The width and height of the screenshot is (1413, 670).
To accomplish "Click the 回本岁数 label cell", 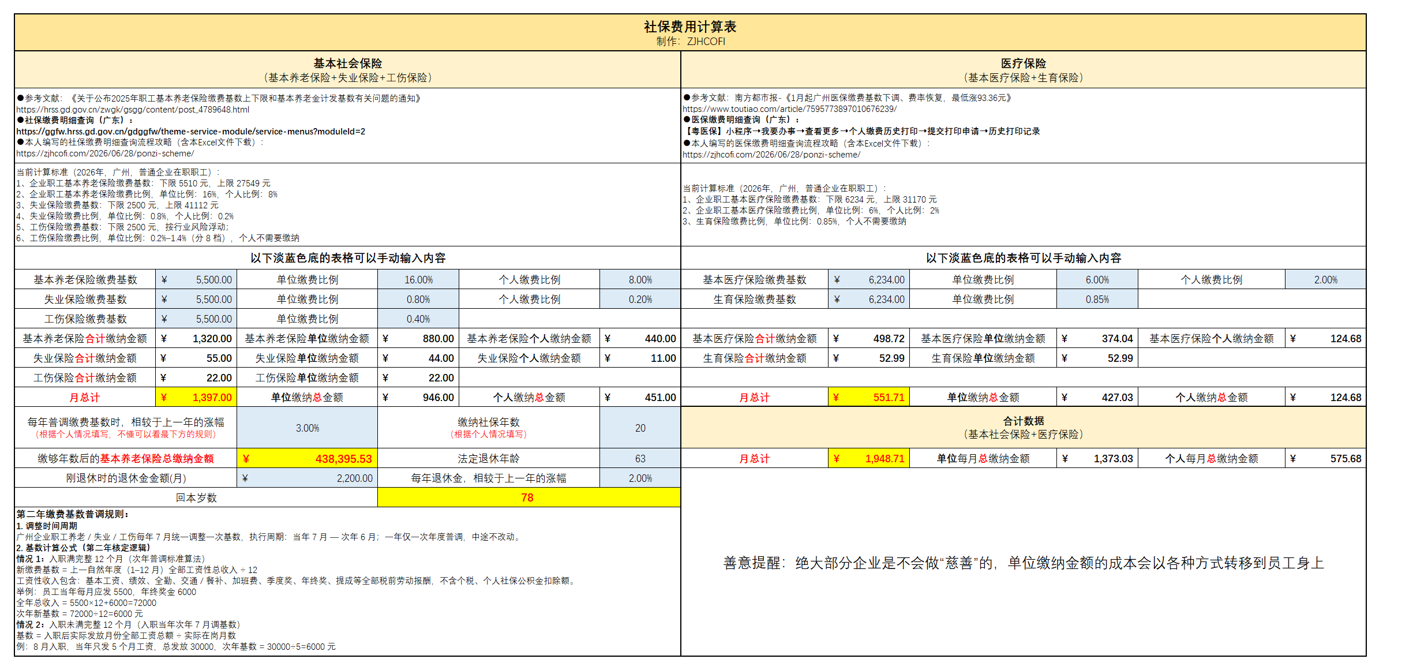I will coord(196,498).
